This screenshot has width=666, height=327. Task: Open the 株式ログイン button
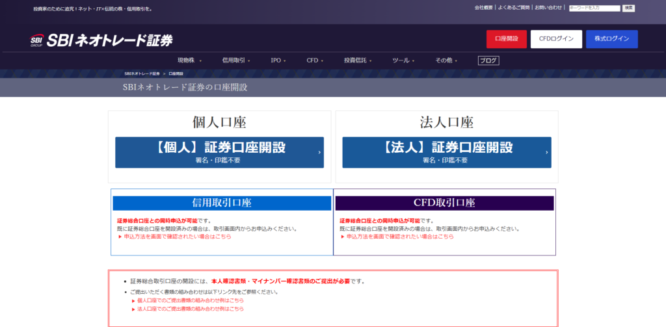[x=611, y=39]
